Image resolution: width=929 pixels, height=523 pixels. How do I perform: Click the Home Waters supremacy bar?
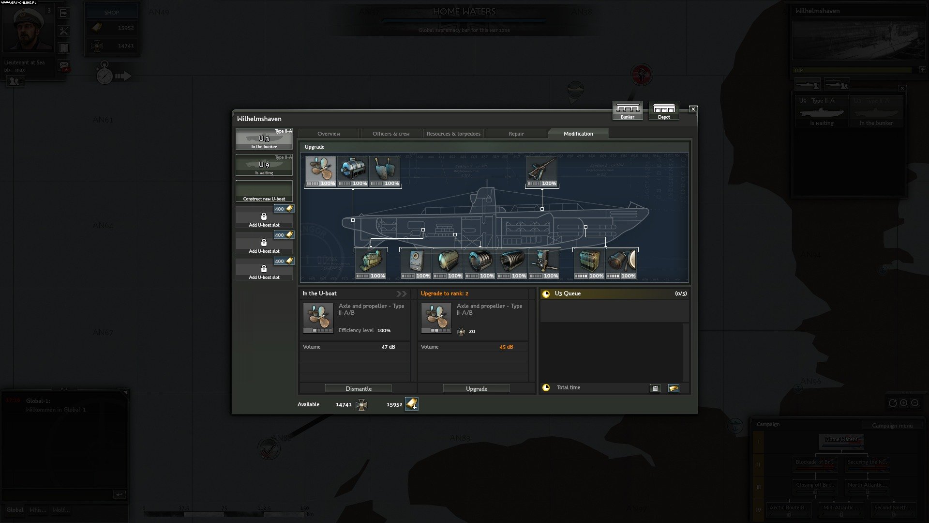[x=464, y=20]
